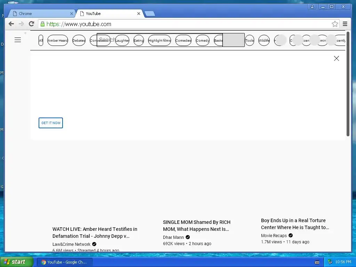Focus the YouTube Search field

pyautogui.click(x=160, y=40)
